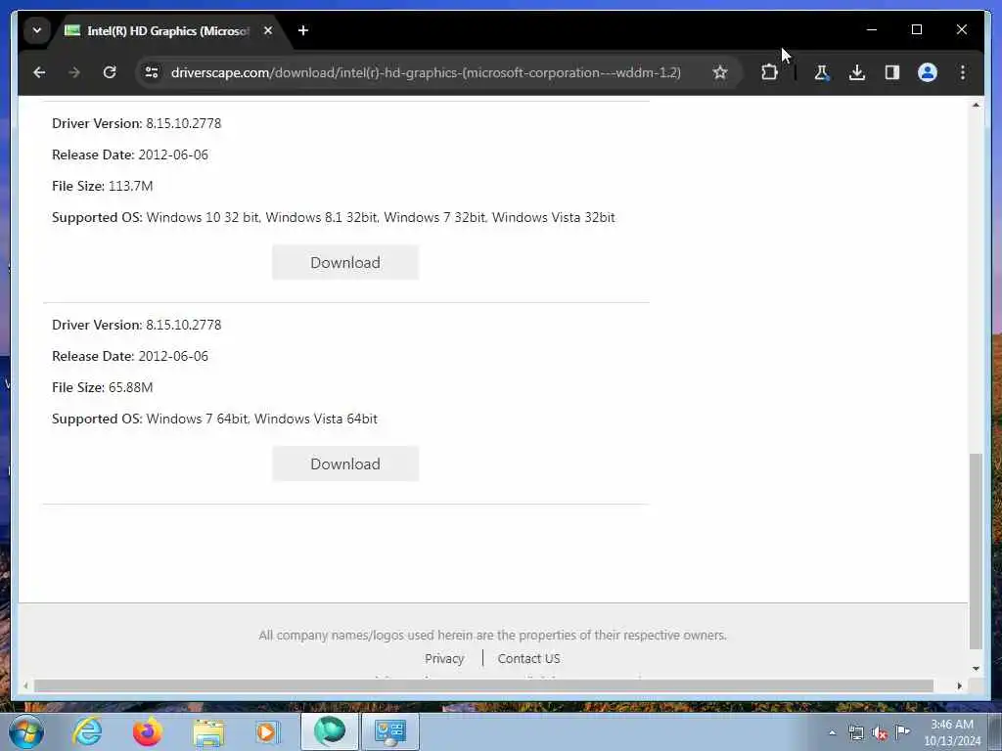Click the scroll up arrow
Image resolution: width=1002 pixels, height=751 pixels.
click(x=976, y=105)
